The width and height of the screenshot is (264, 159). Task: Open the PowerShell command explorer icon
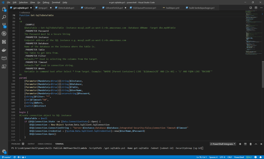[x=4, y=66]
